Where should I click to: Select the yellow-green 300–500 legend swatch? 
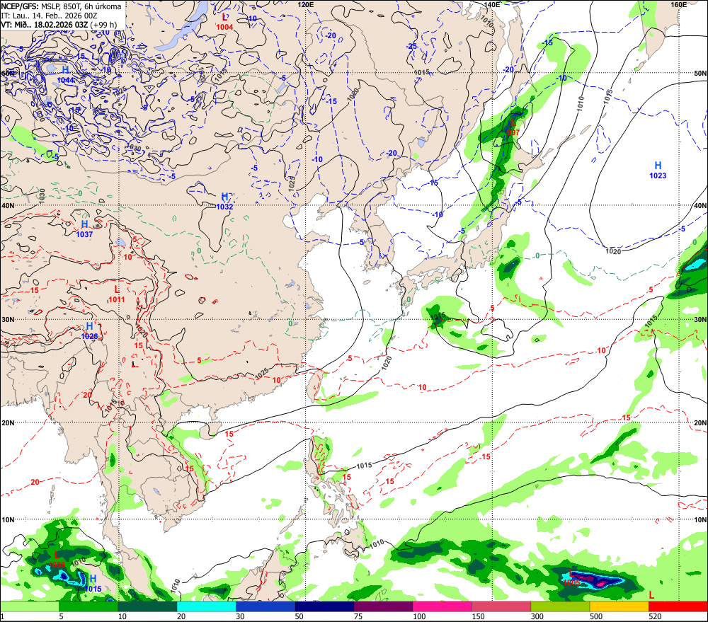[x=560, y=606]
